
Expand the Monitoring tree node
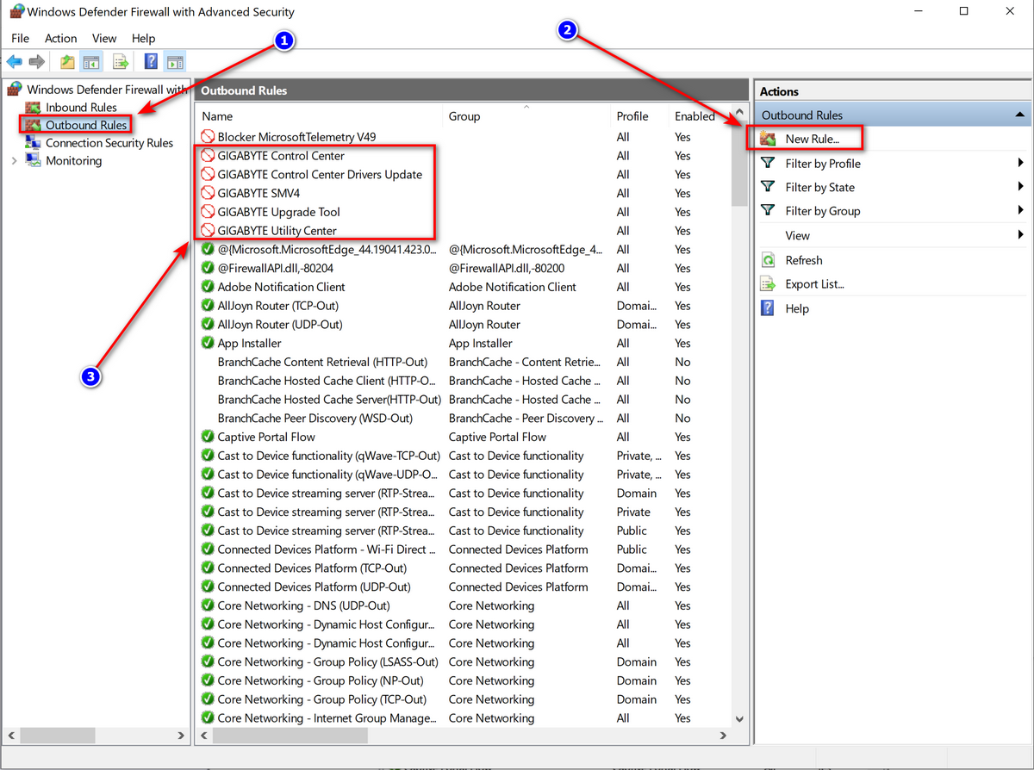(14, 161)
